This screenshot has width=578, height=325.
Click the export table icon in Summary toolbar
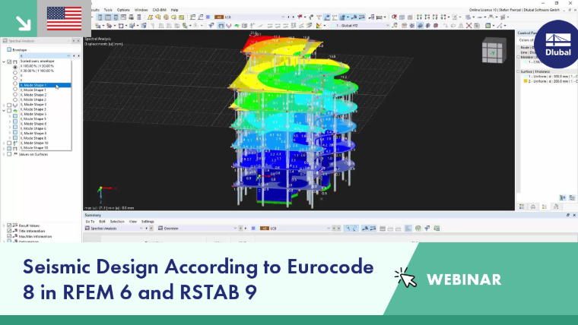tap(437, 229)
